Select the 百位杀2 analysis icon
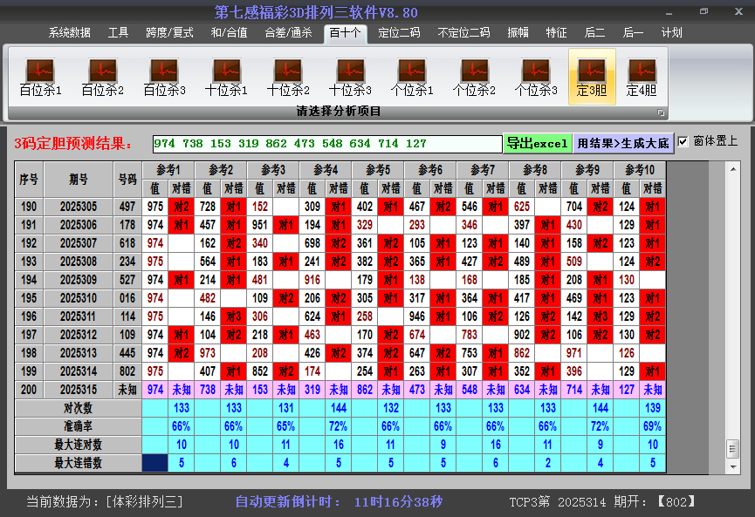755x517 pixels. coord(102,77)
